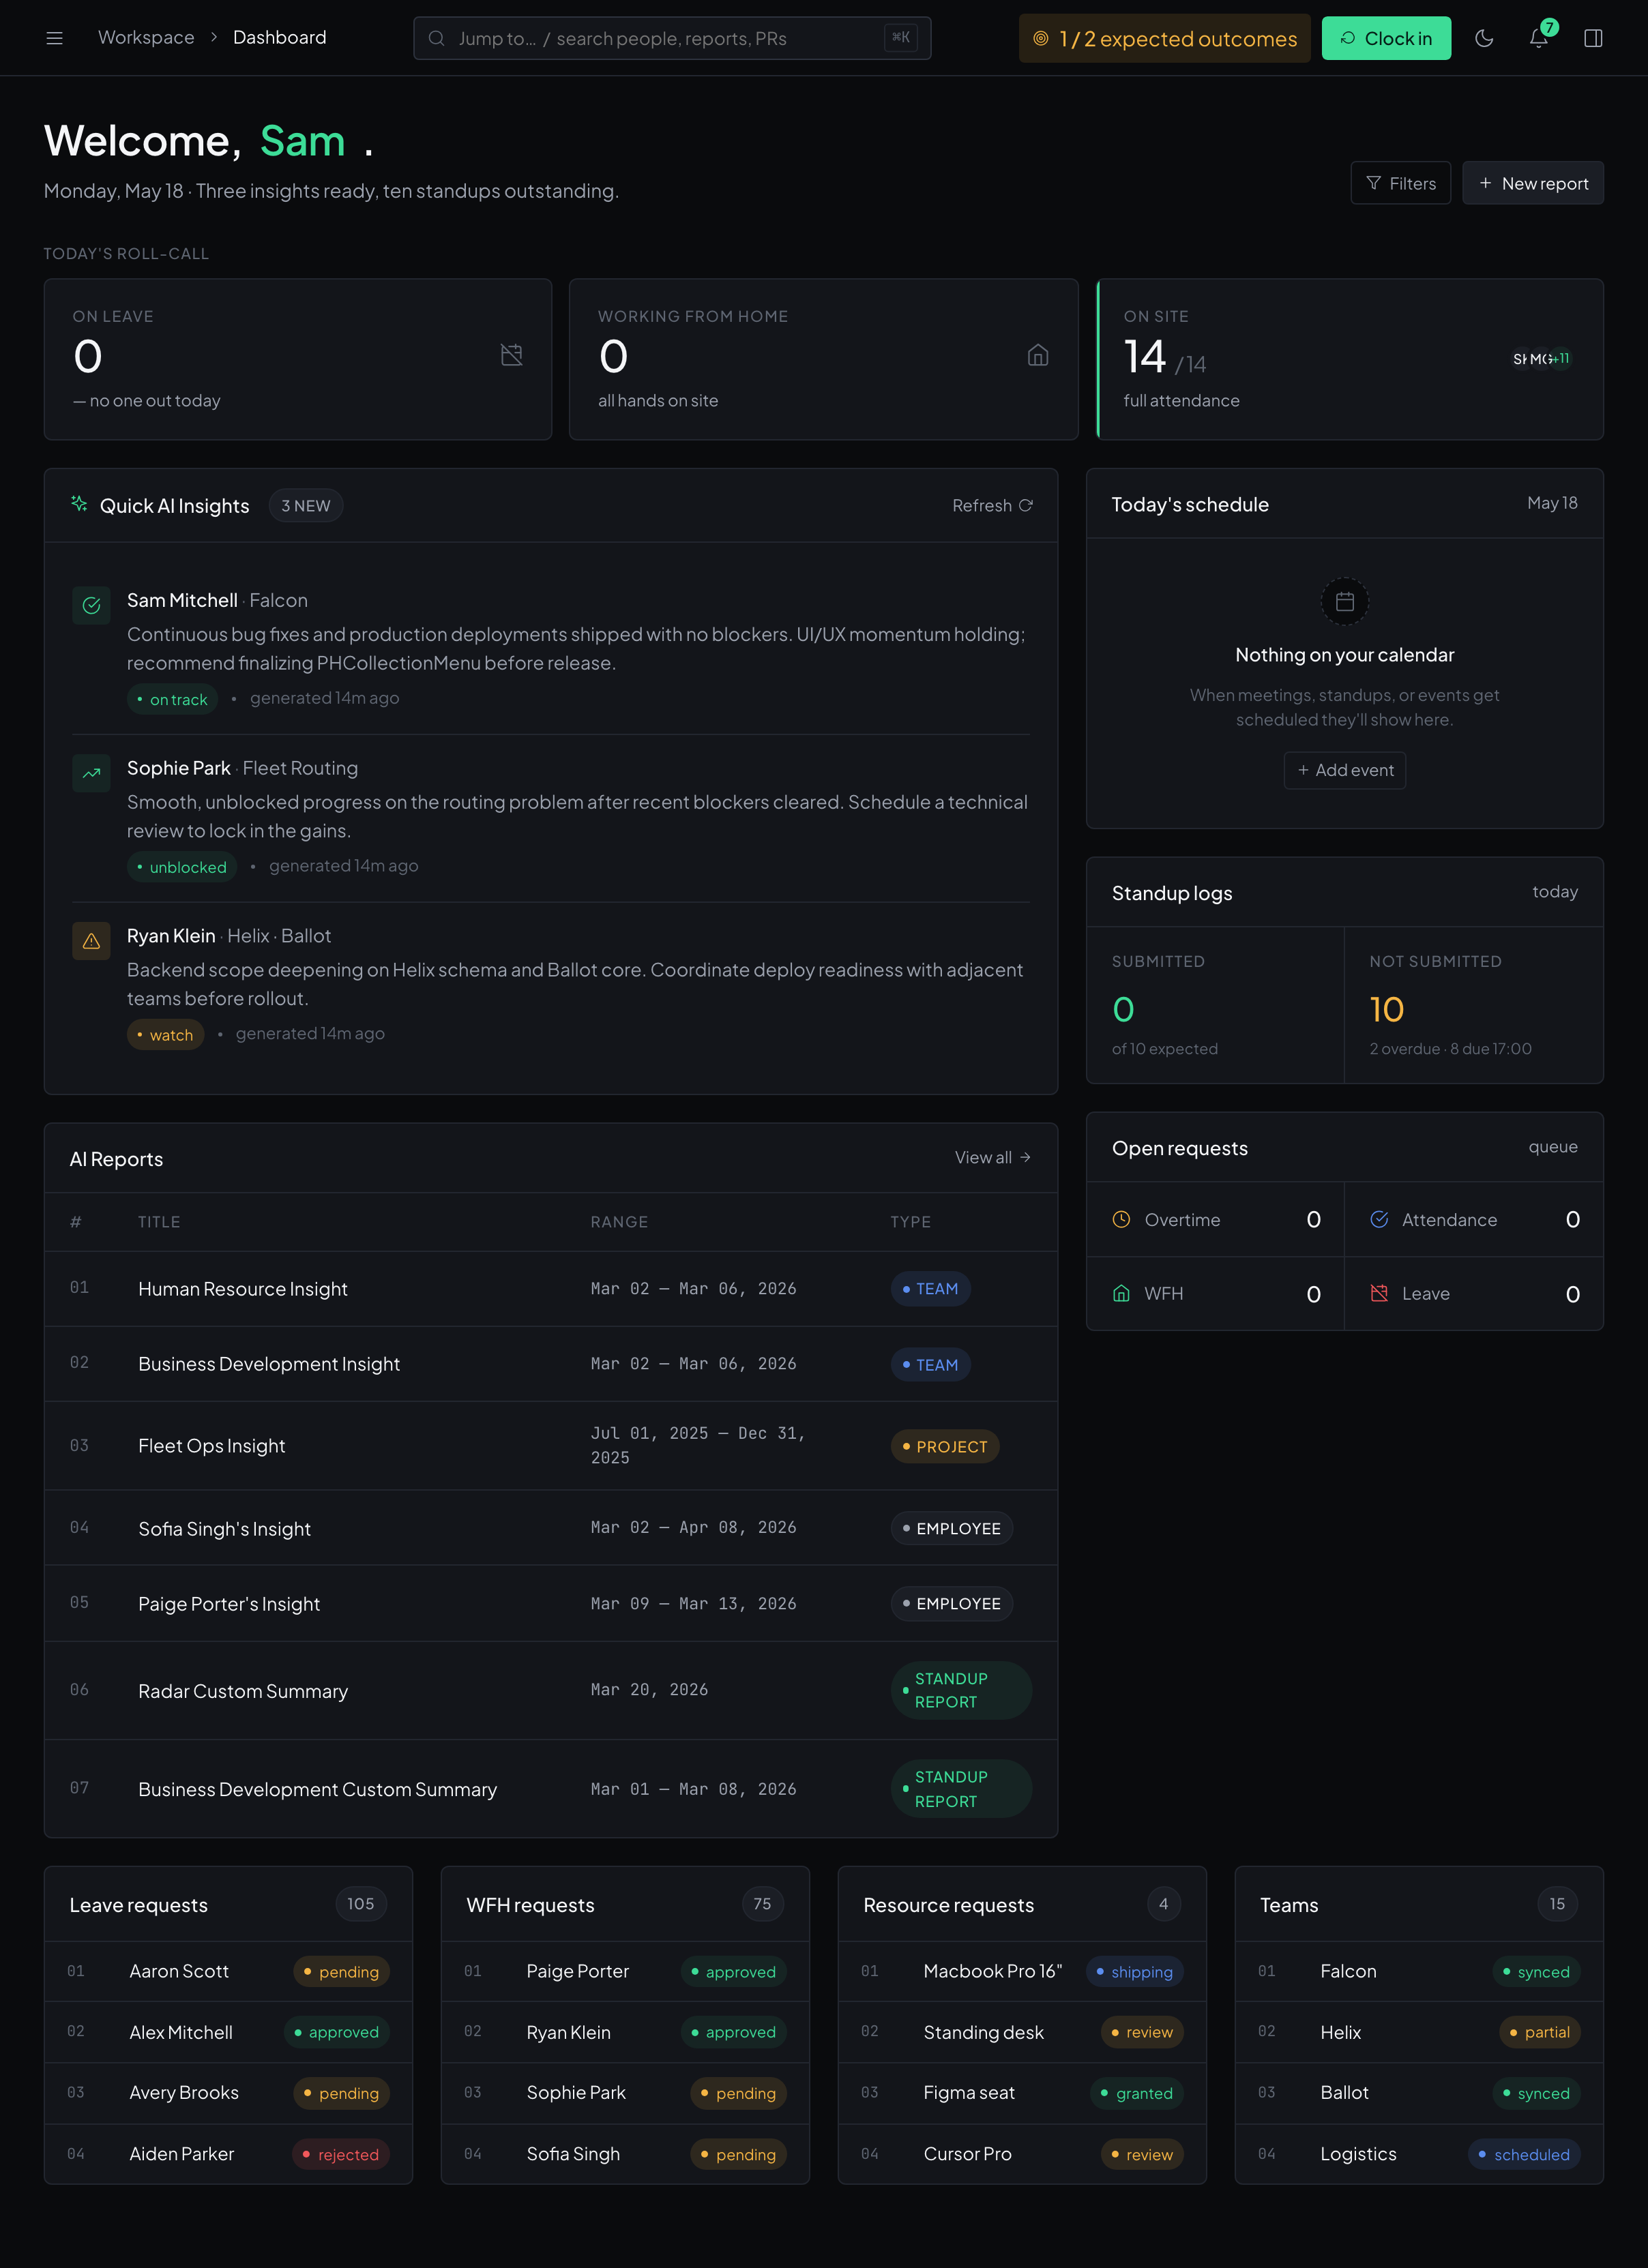Open Sofia Singh WFH request

(x=626, y=2154)
